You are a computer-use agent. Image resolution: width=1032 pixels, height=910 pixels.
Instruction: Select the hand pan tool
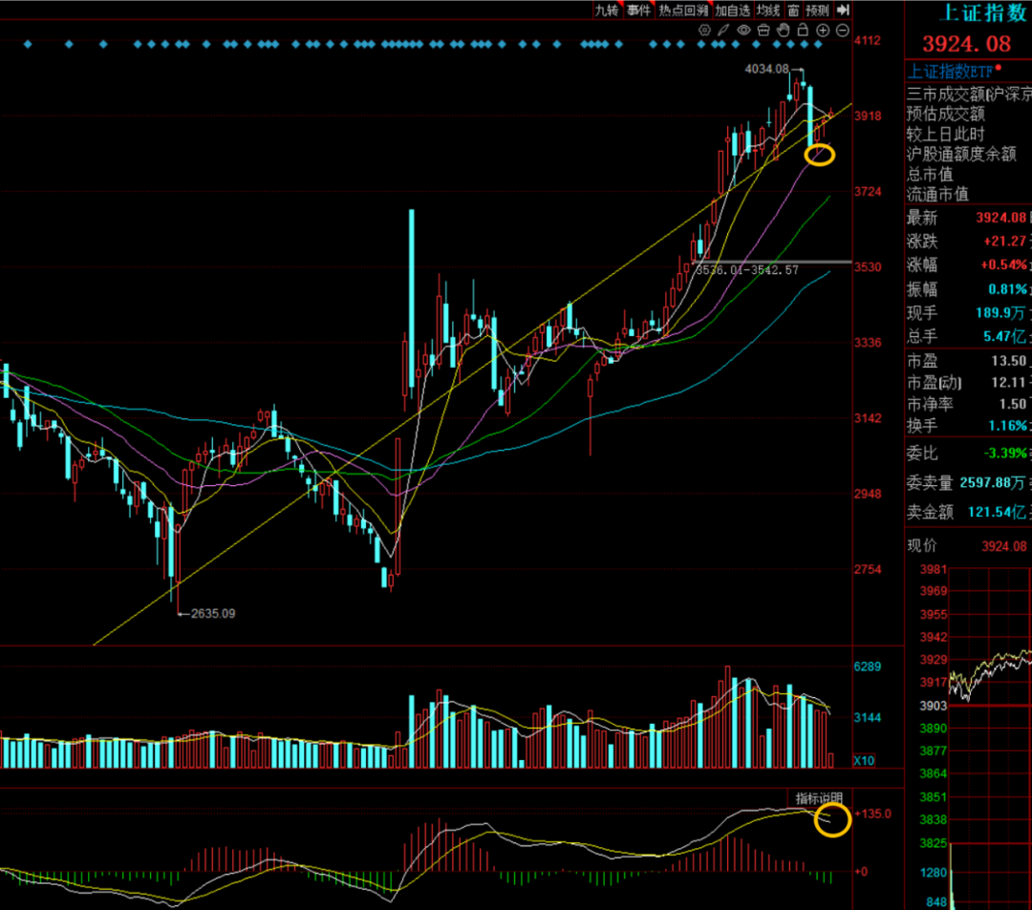coord(783,31)
